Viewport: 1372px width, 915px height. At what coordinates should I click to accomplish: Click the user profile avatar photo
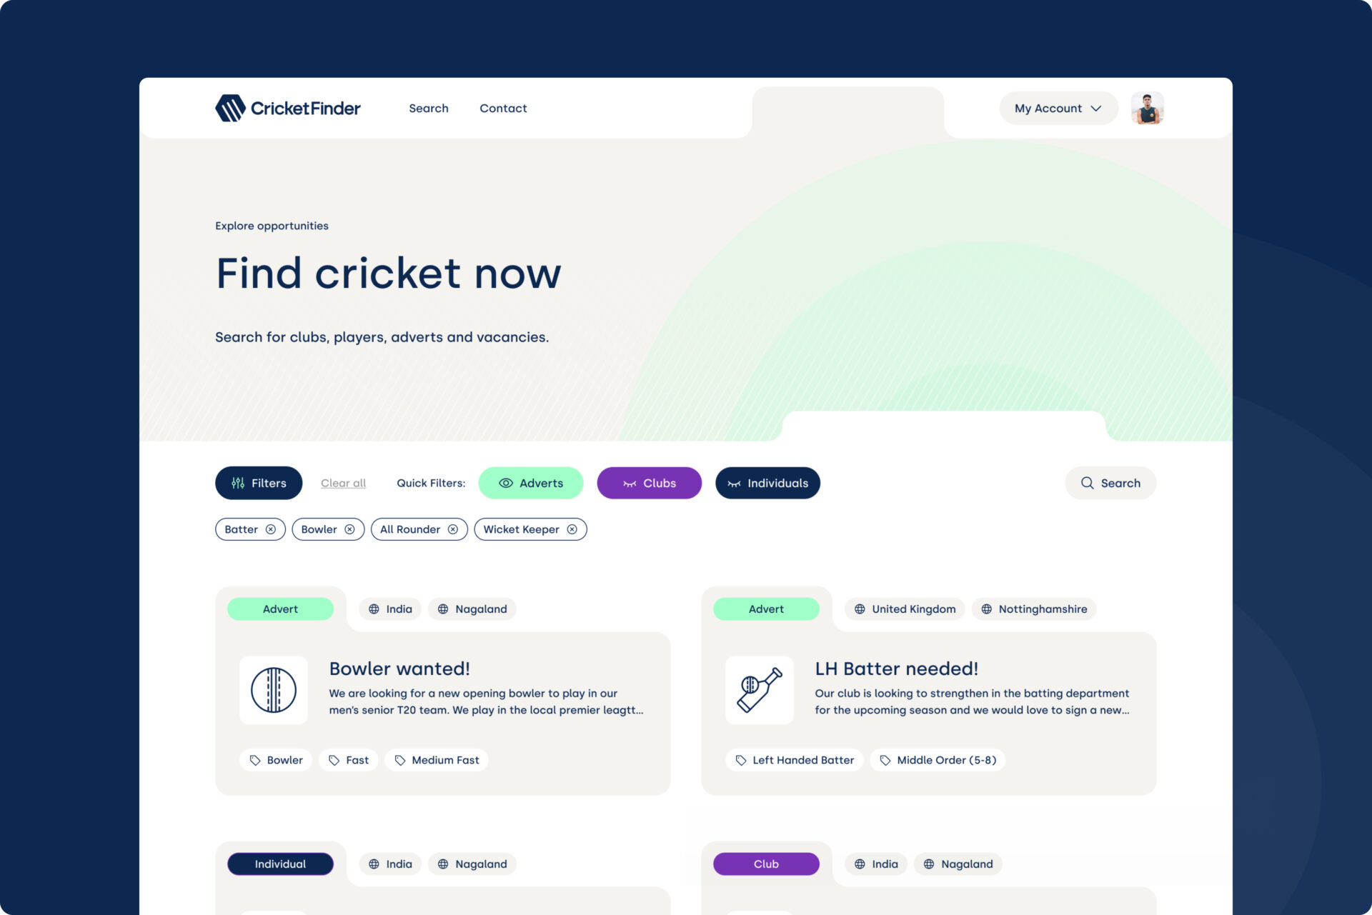pyautogui.click(x=1146, y=107)
